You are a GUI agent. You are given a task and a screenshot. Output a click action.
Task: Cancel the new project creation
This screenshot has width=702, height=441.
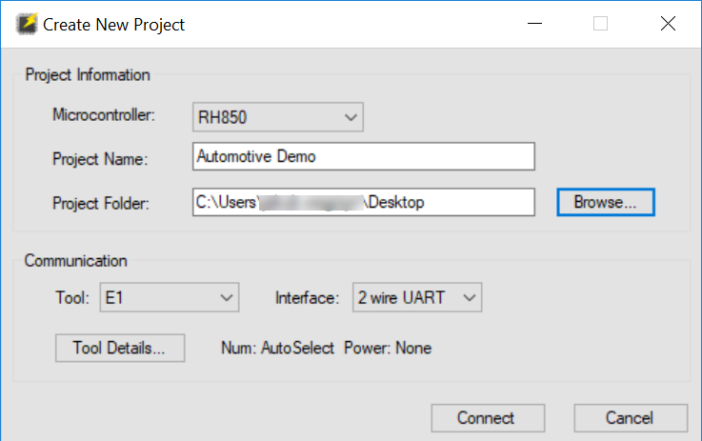coord(630,418)
